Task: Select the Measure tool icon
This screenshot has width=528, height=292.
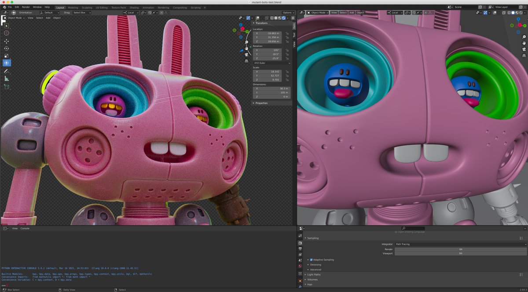Action: 6,78
